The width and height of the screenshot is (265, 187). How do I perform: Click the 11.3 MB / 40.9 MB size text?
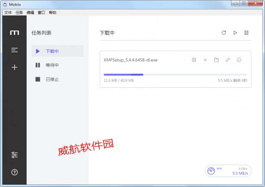point(119,80)
